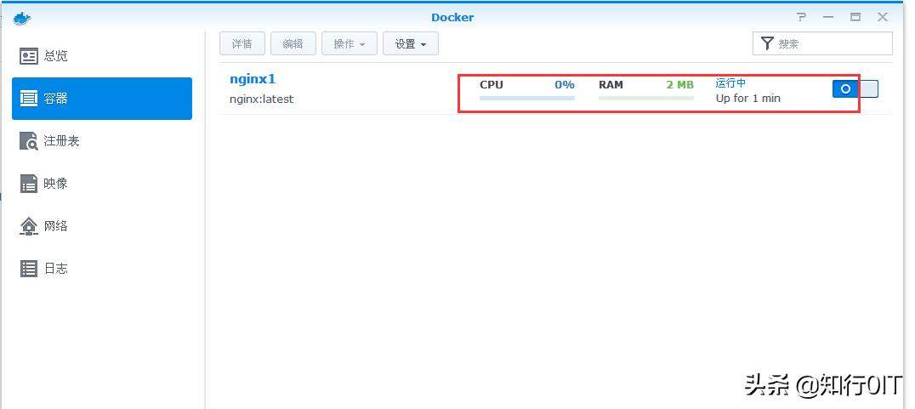Maximize the Docker window
The image size is (915, 409).
[x=855, y=18]
